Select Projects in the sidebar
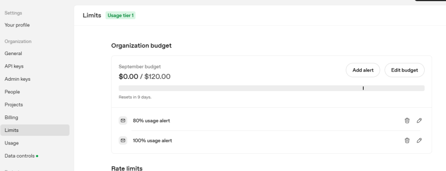Viewport: 446px width, 171px height. tap(14, 104)
